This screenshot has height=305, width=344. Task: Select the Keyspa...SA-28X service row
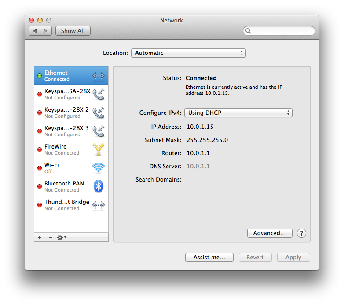(71, 94)
